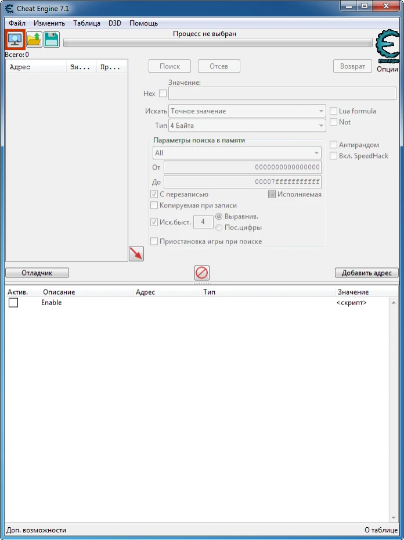This screenshot has width=404, height=540.
Task: Click the fast scan alignment value field
Action: (x=203, y=222)
